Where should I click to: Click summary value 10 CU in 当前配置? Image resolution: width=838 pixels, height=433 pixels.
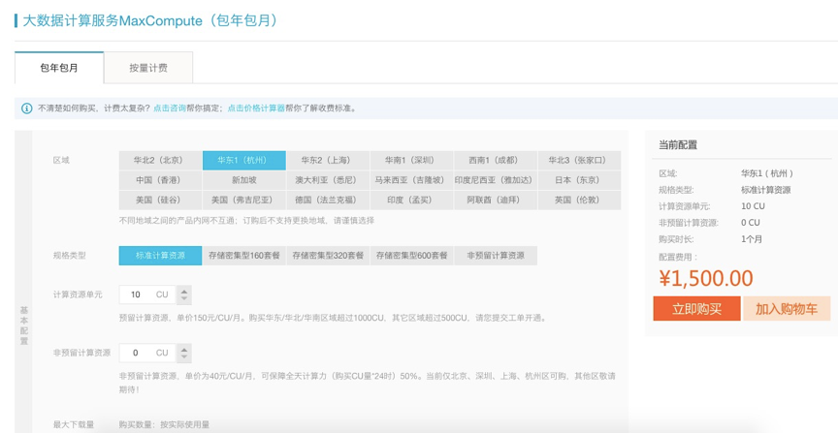click(x=753, y=206)
